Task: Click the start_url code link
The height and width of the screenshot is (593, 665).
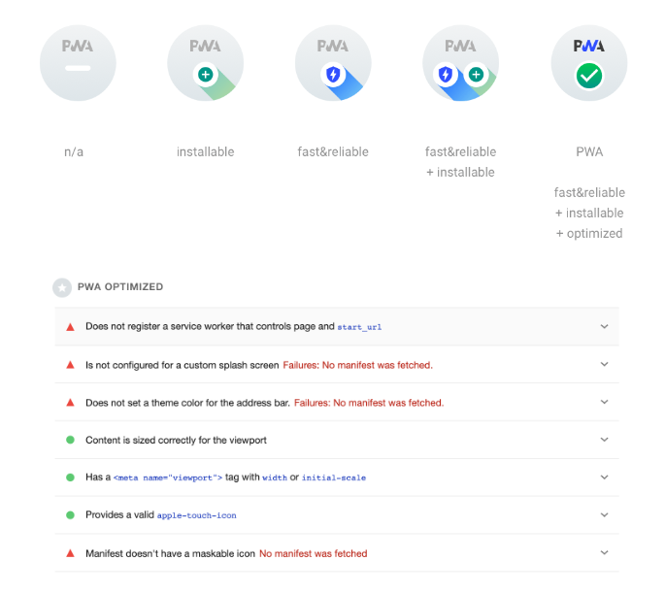Action: 359,327
